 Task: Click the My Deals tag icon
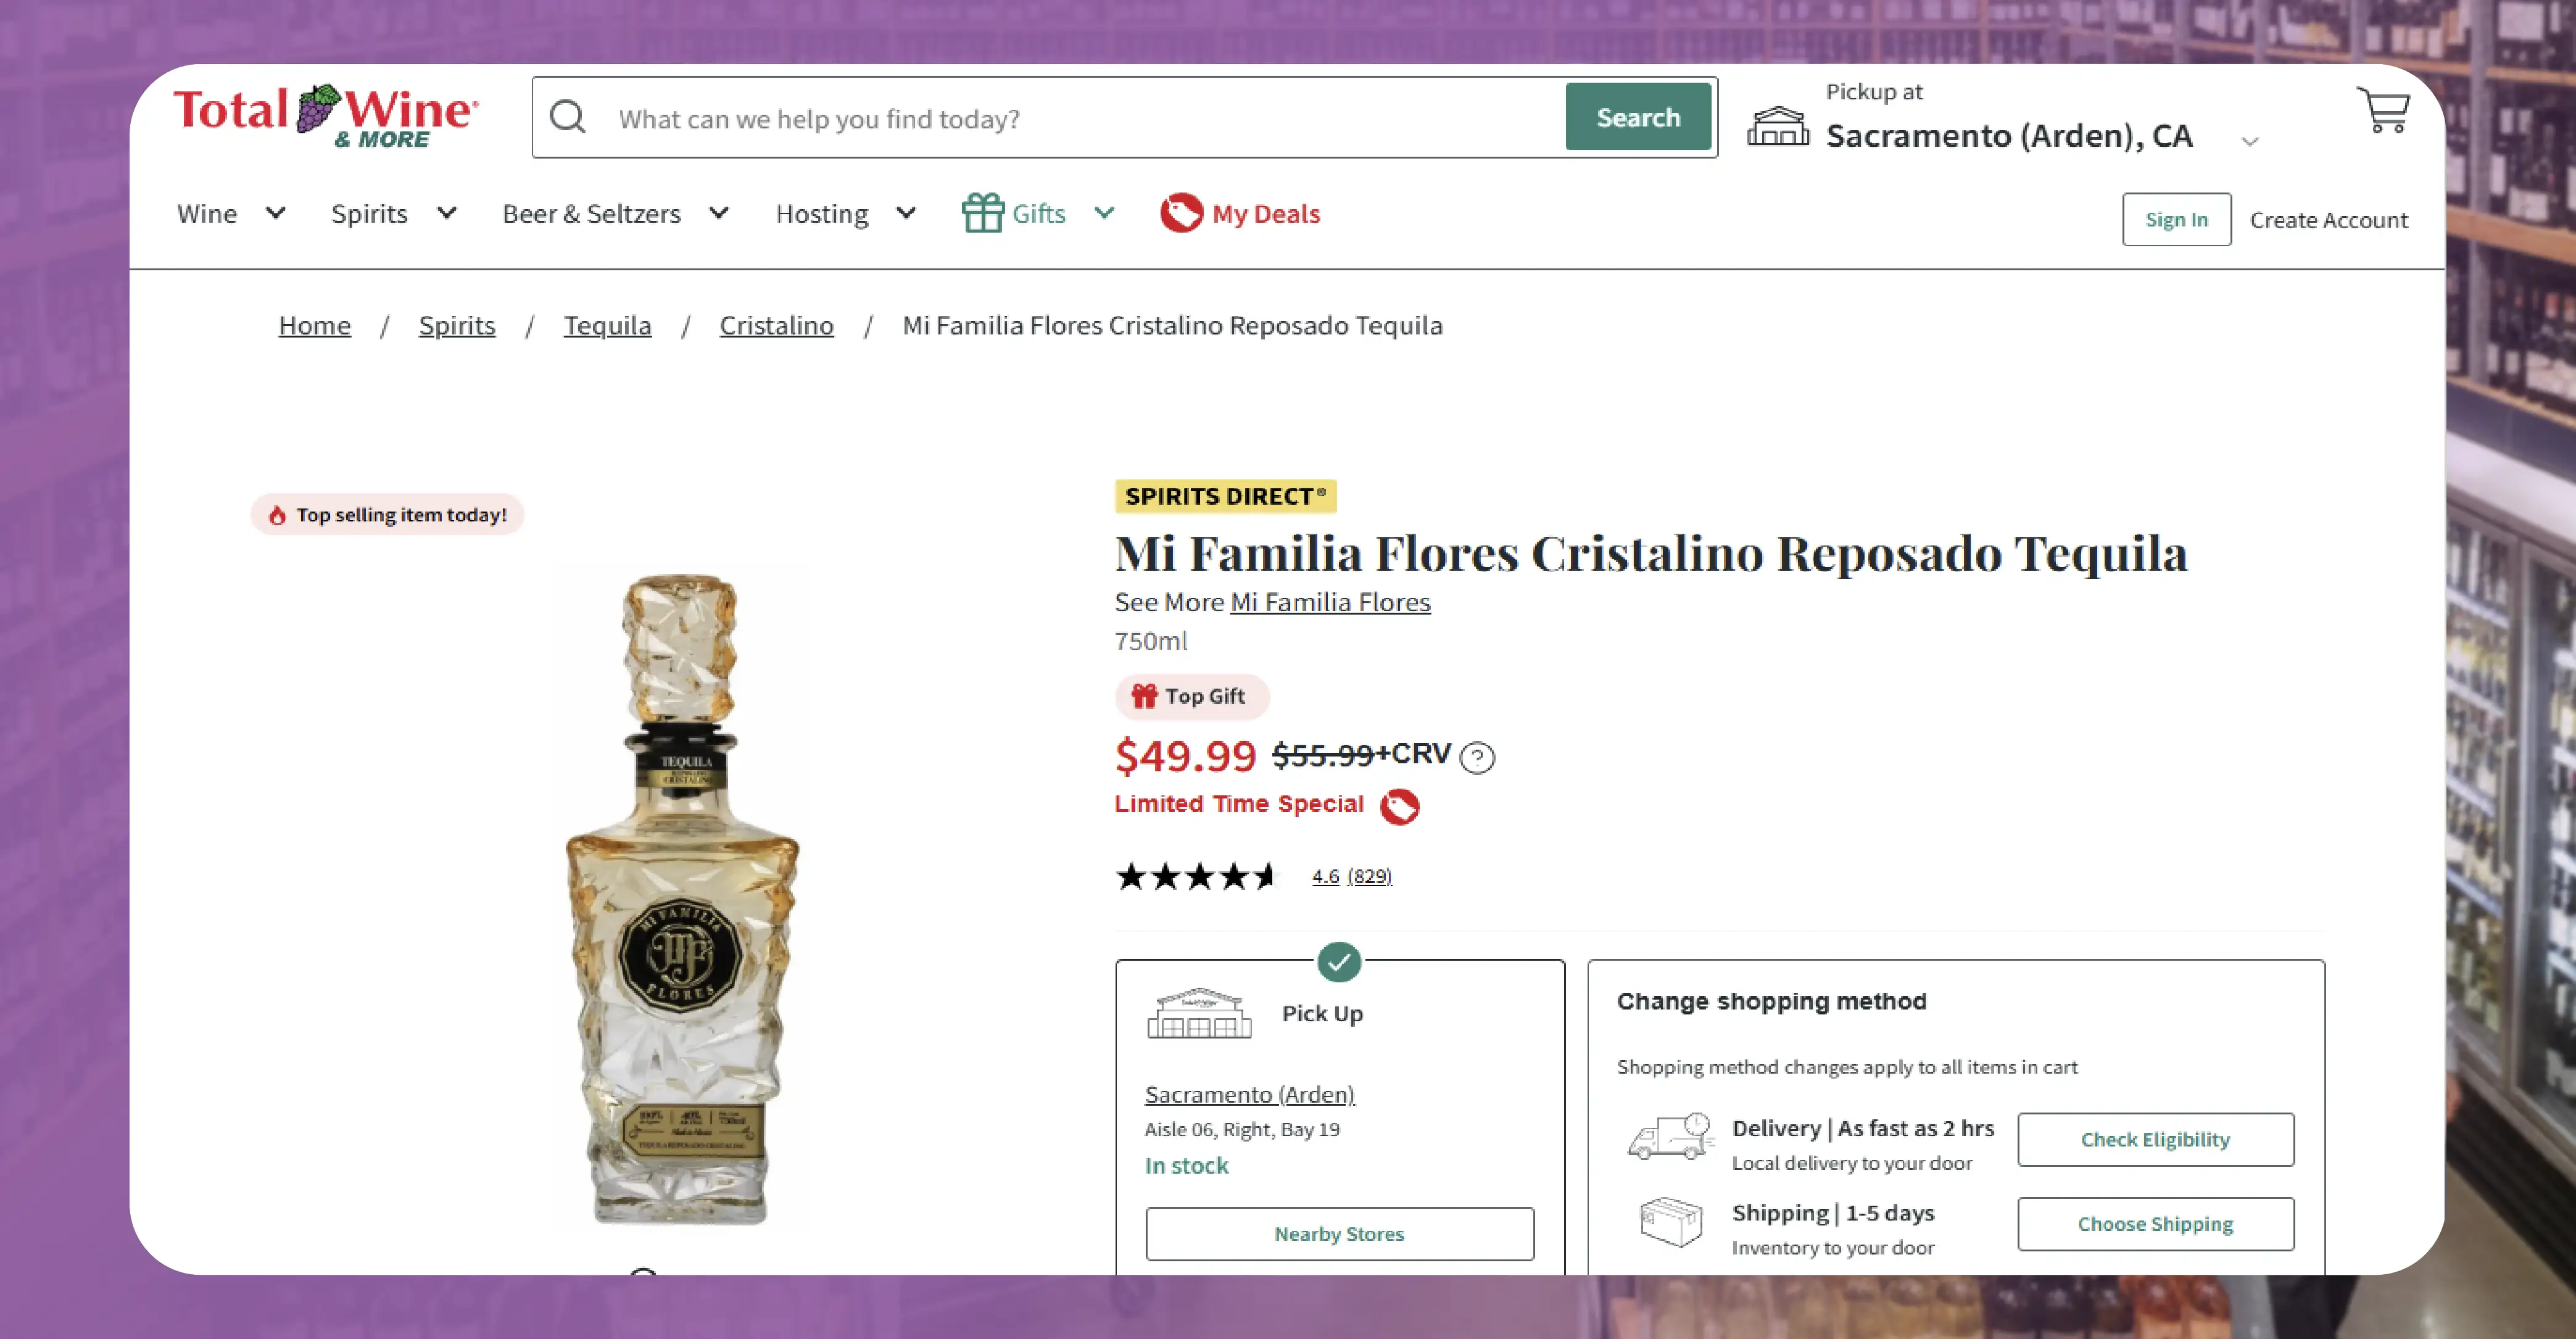(x=1181, y=213)
